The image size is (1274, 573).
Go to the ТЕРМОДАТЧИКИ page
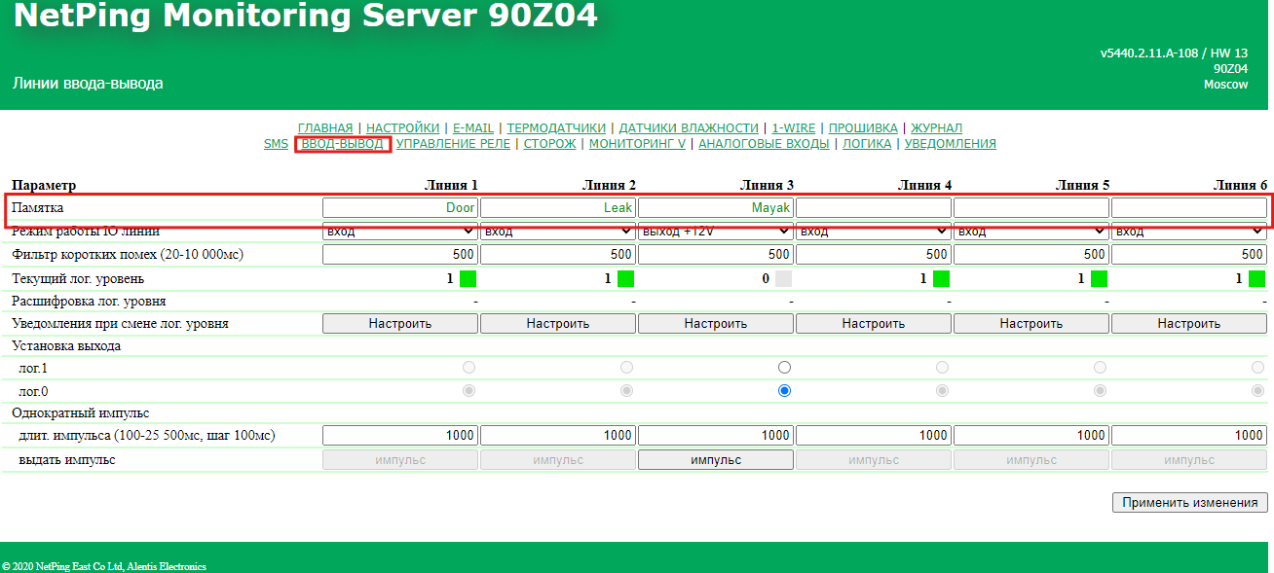point(556,128)
